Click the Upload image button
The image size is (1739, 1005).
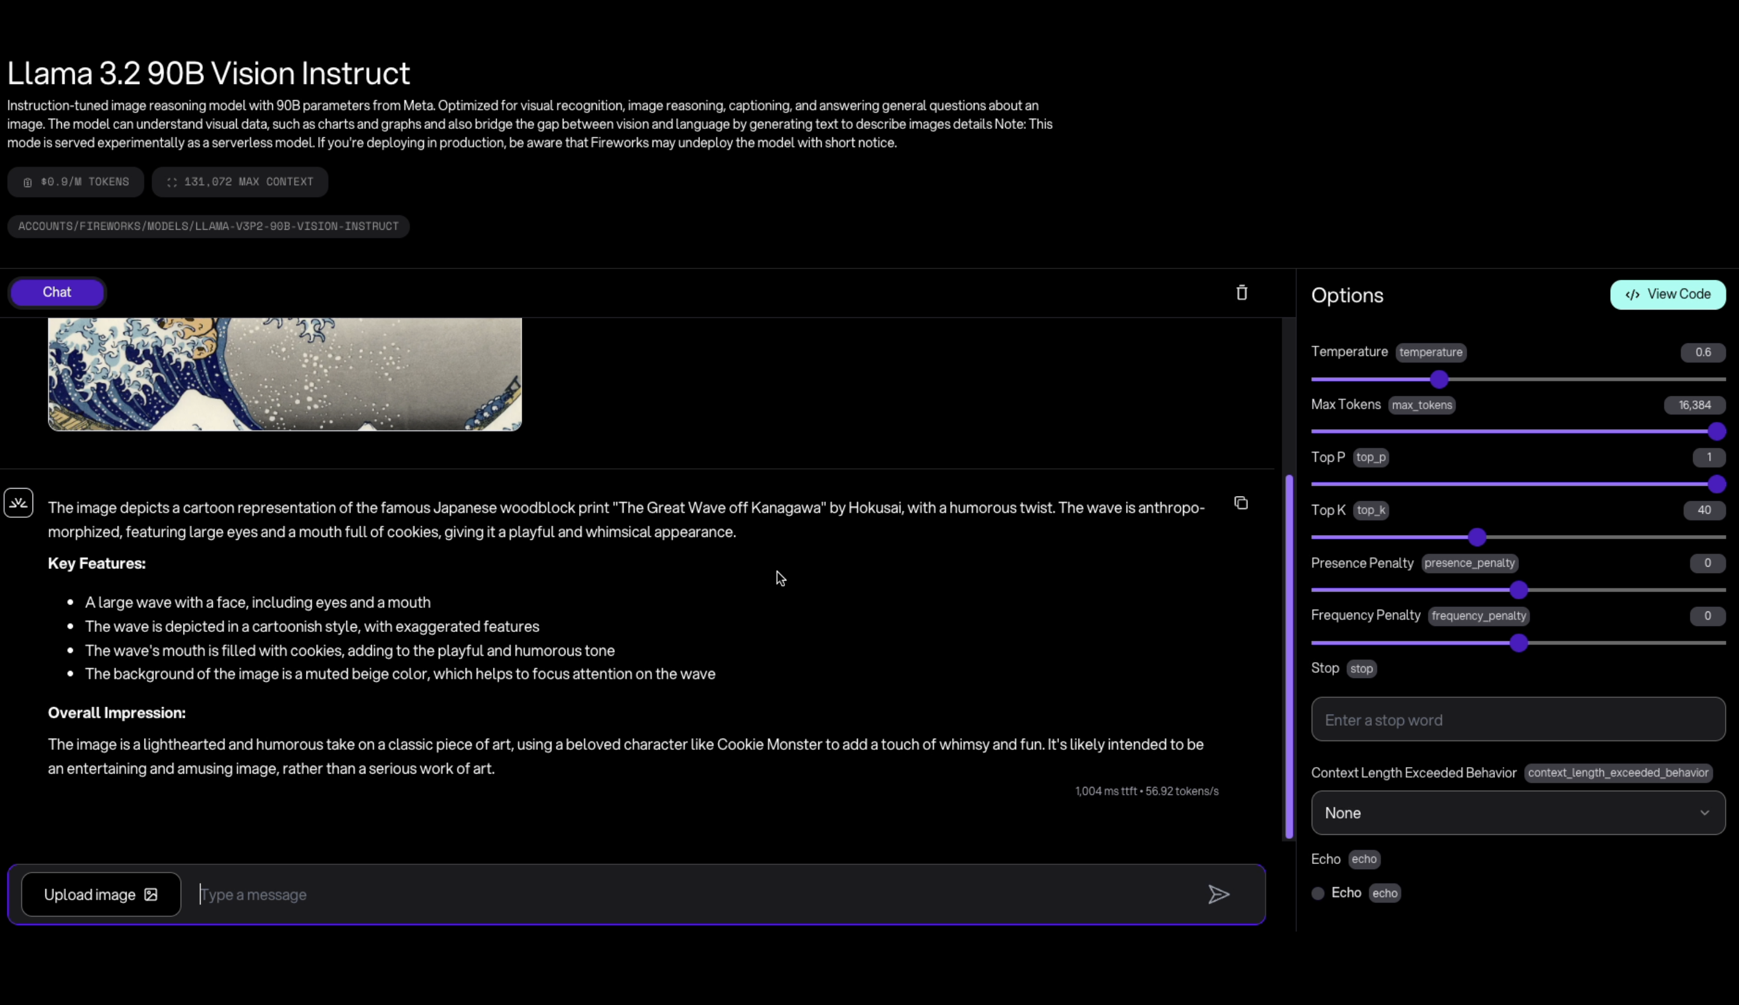point(101,895)
